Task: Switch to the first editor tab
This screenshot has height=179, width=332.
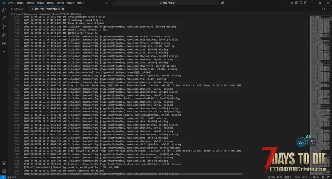Action: 18,9
